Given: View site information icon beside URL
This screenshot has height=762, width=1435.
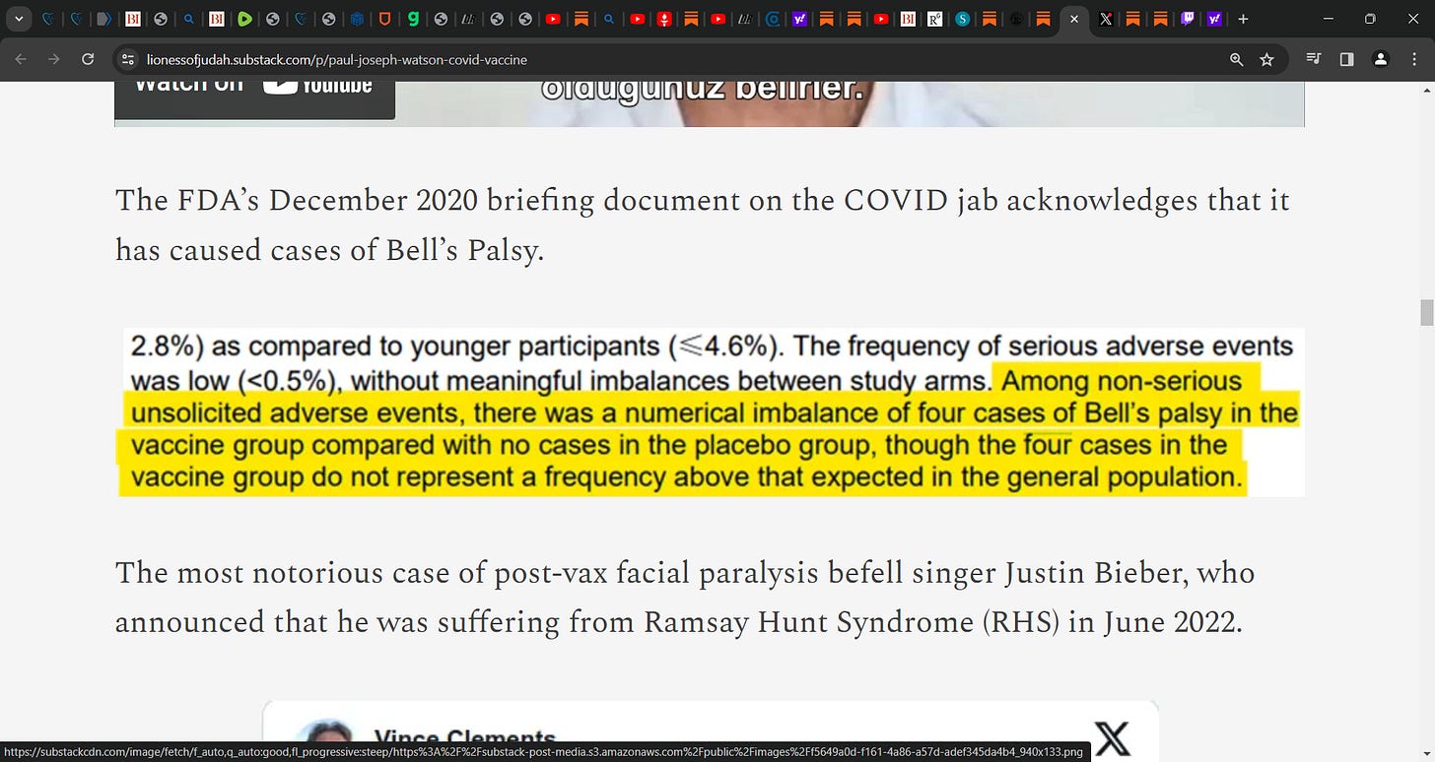Looking at the screenshot, I should click(x=127, y=60).
